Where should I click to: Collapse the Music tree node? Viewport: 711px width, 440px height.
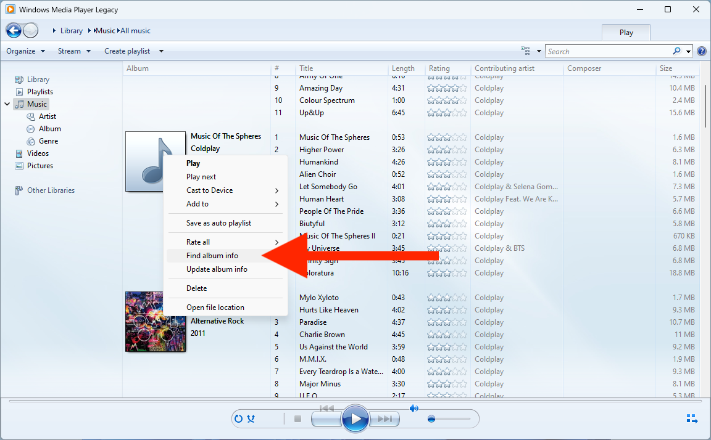pos(7,104)
